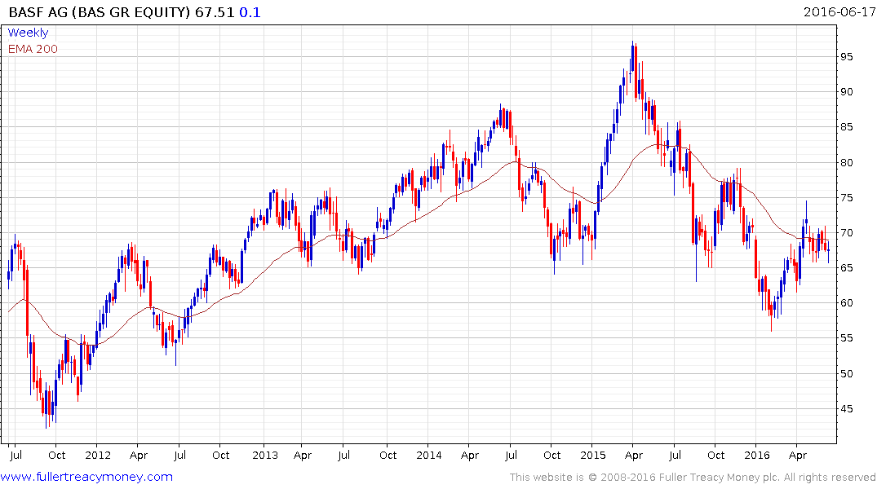Viewport: 877px width, 489px height.
Task: Click the copyright notice text
Action: click(693, 478)
